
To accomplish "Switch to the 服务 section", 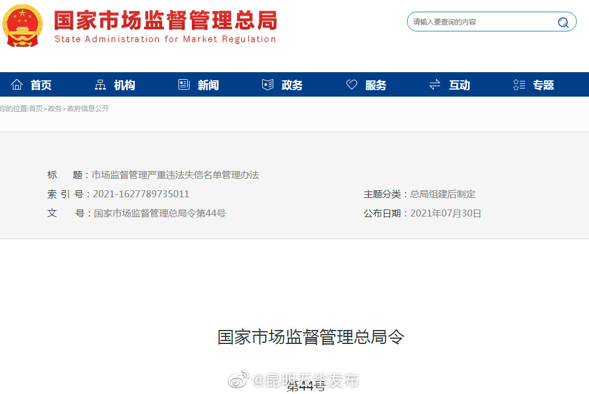I will click(376, 84).
